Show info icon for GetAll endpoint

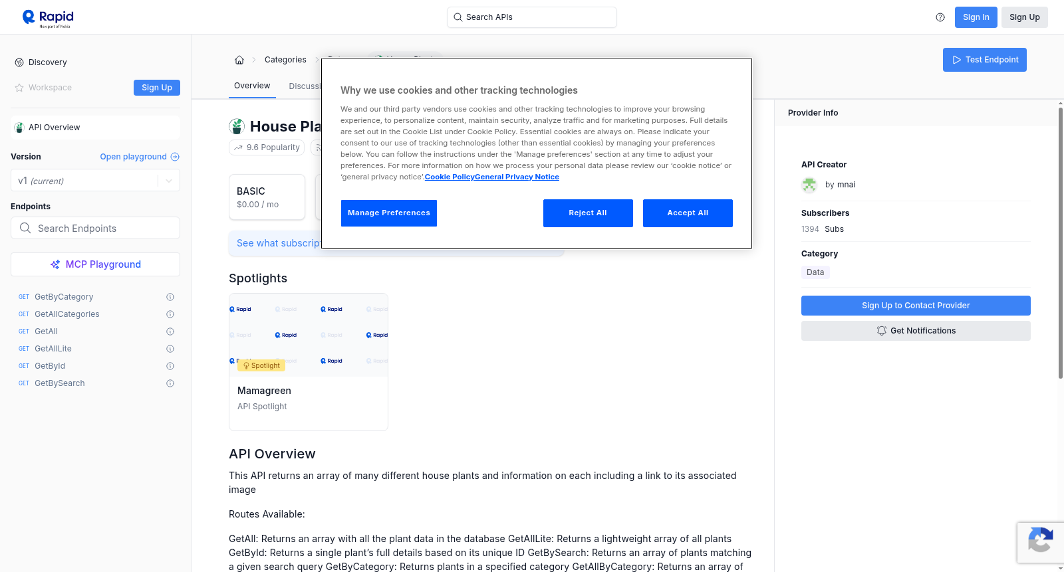(170, 332)
